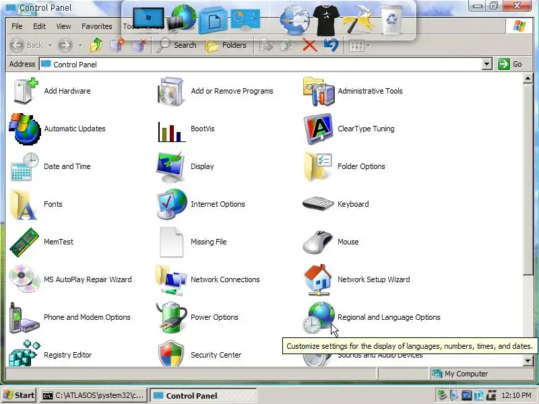This screenshot has height=404, width=539.
Task: Open Internet Options
Action: [x=201, y=205]
